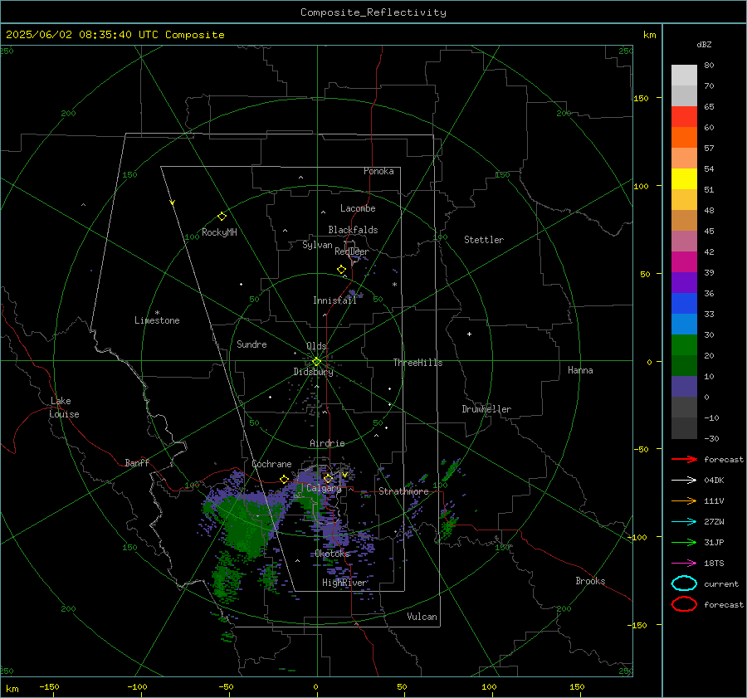This screenshot has width=747, height=698.
Task: Click the yellow radar site marker at center
Action: click(x=316, y=362)
